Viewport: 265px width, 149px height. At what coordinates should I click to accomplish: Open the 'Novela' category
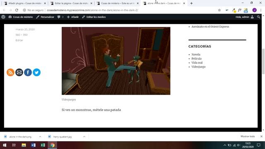tap(196, 54)
